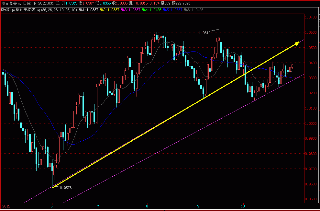
Task: Select the gray MA6:1.0426 legend entry
Action: (x=193, y=10)
